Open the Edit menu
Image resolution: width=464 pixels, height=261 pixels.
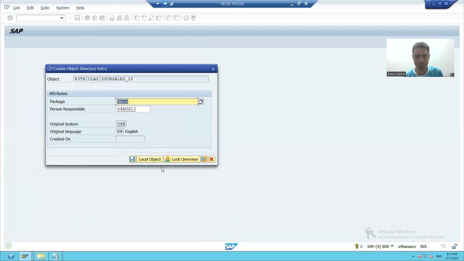click(30, 8)
